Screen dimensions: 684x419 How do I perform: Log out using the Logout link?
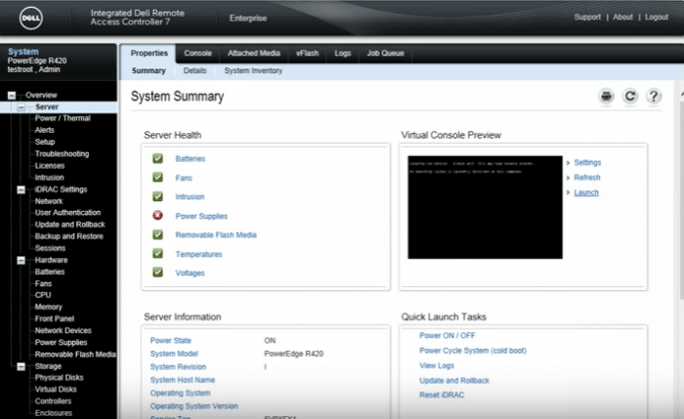click(x=656, y=17)
